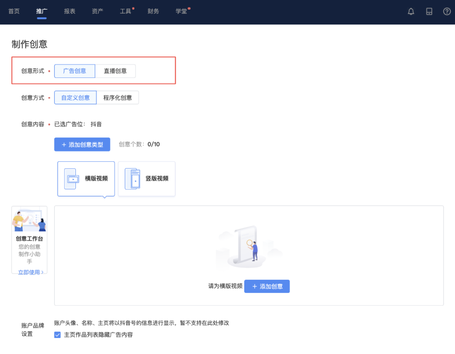Screen dimensions: 455x354
Task: Open the notification bell icon
Action: click(411, 11)
